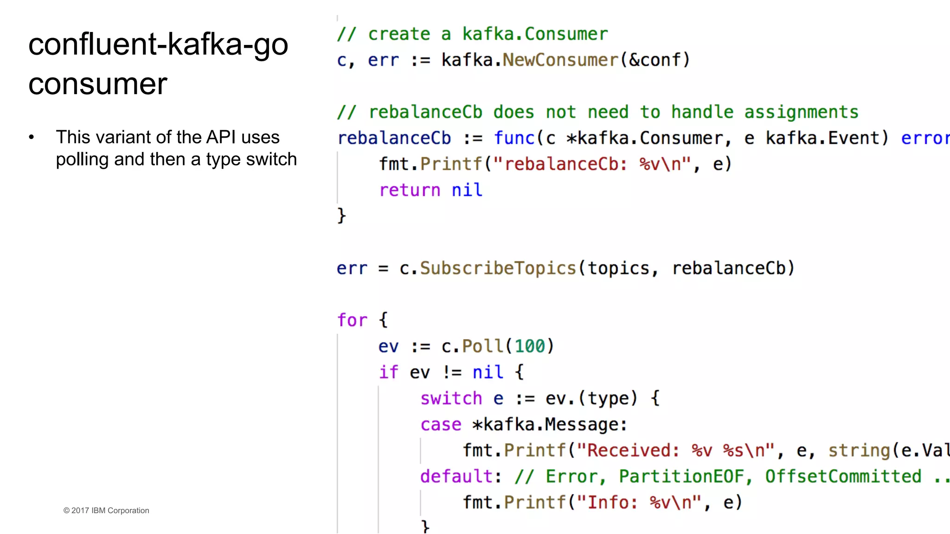
Task: Click the 'for {' loop line
Action: coord(362,320)
